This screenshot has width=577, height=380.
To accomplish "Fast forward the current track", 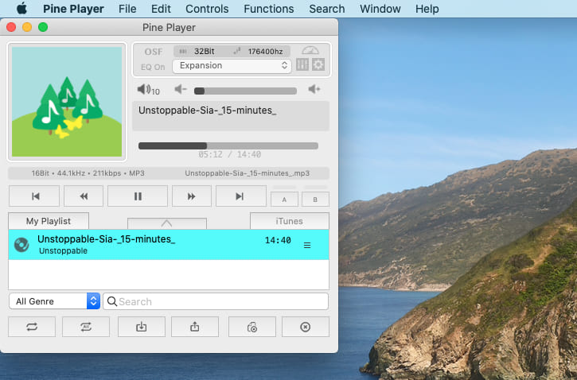I will pos(192,196).
